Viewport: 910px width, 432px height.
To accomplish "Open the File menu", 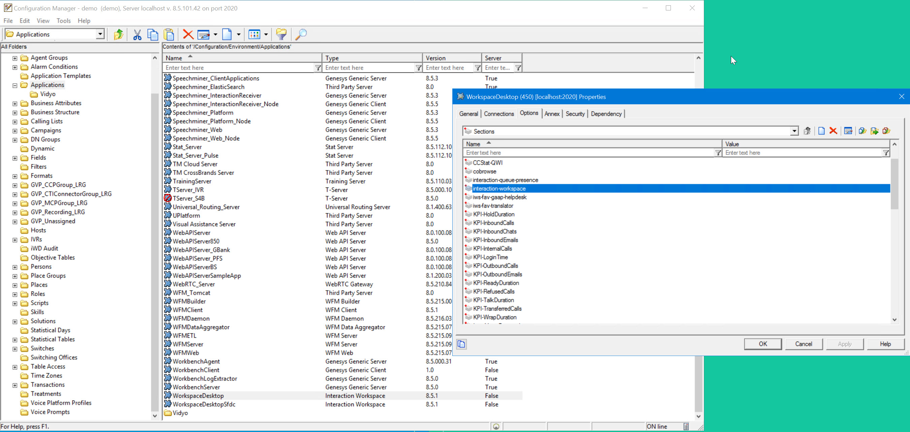I will pyautogui.click(x=8, y=21).
